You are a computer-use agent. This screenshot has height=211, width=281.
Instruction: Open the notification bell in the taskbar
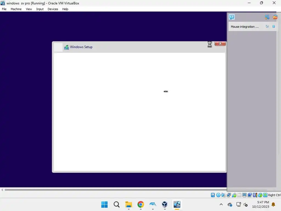pyautogui.click(x=273, y=204)
